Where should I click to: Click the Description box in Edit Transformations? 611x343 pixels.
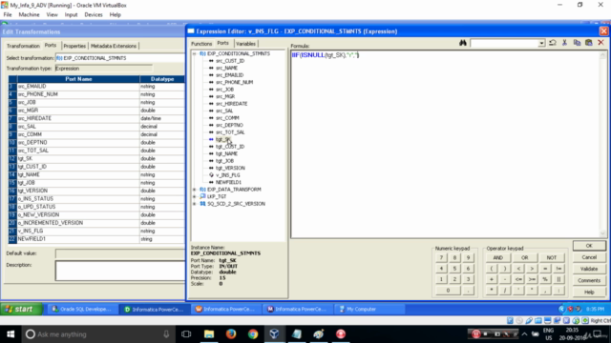120,271
